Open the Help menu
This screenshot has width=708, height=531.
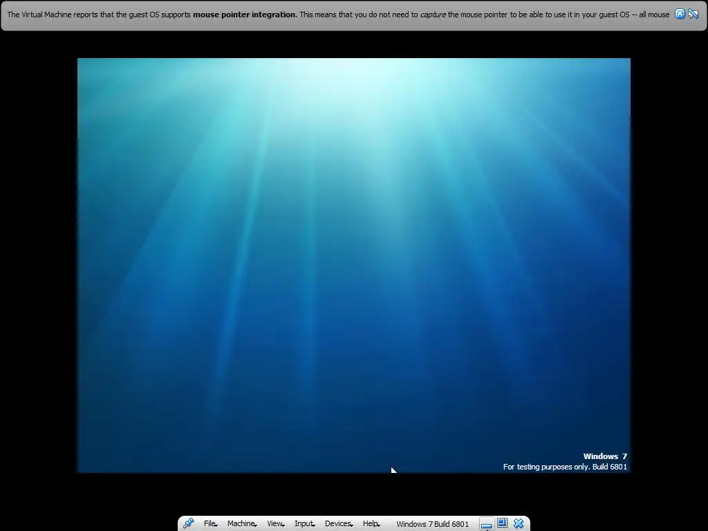pos(371,523)
